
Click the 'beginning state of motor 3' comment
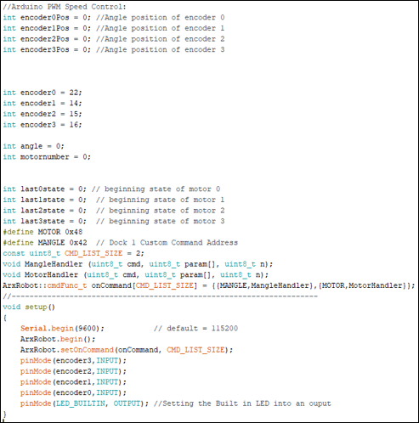[x=160, y=221]
